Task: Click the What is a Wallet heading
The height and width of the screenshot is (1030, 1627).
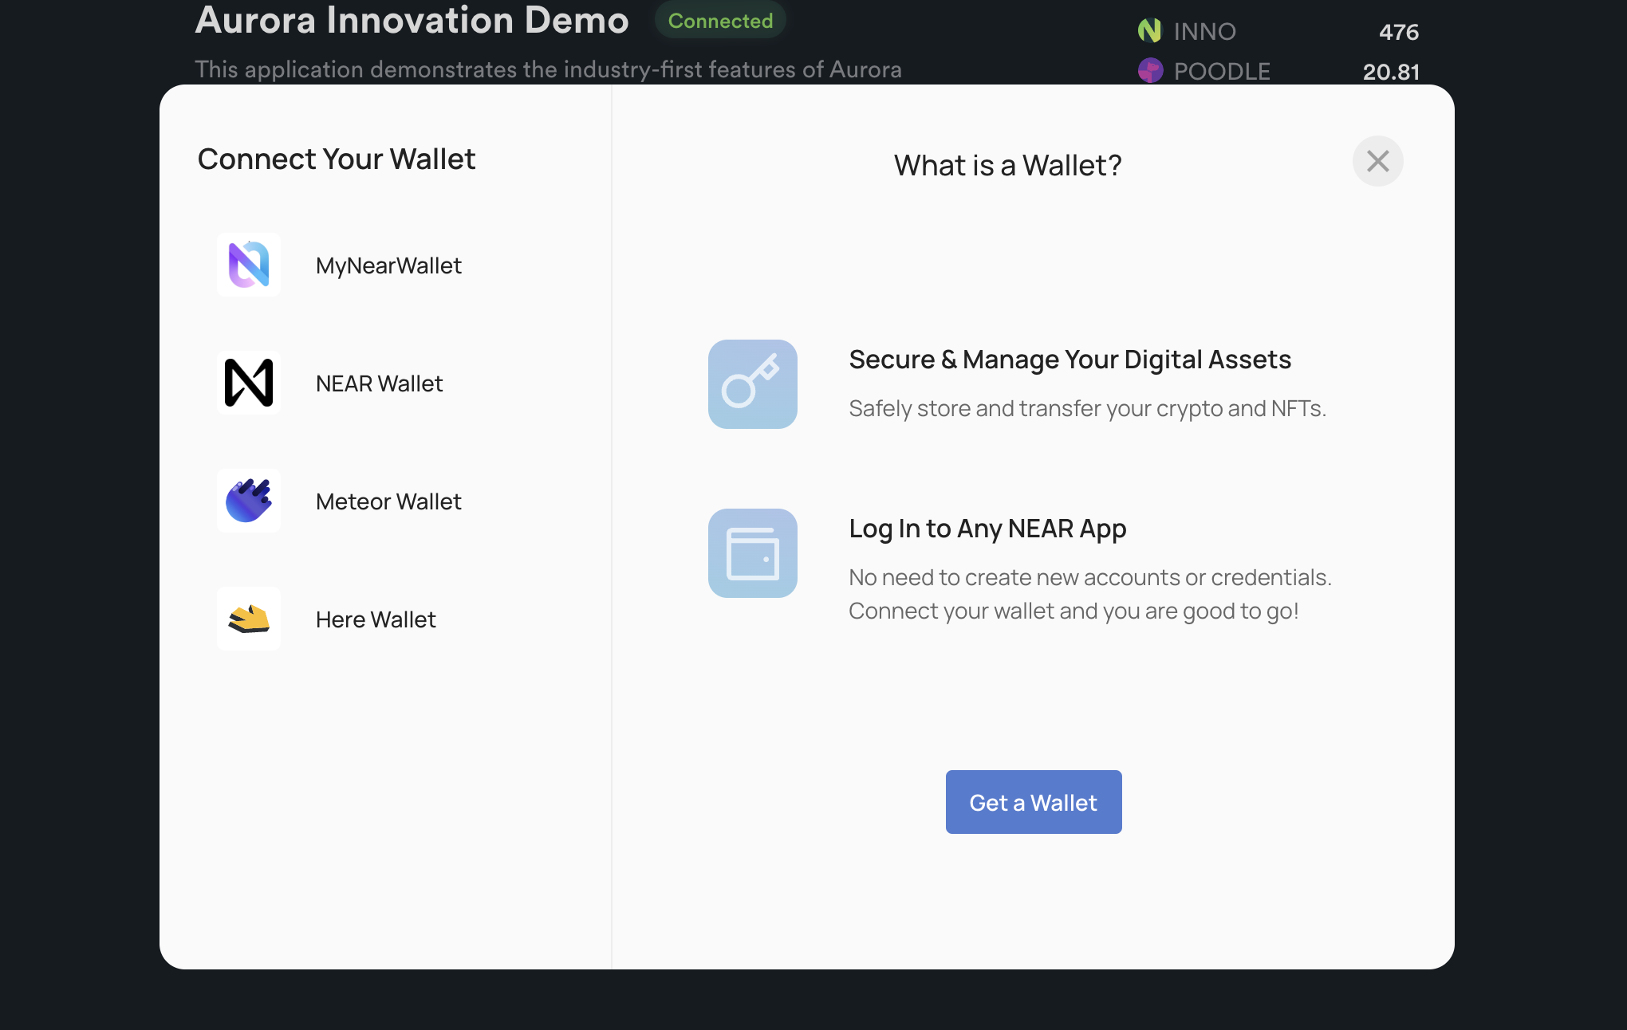Action: click(1007, 166)
